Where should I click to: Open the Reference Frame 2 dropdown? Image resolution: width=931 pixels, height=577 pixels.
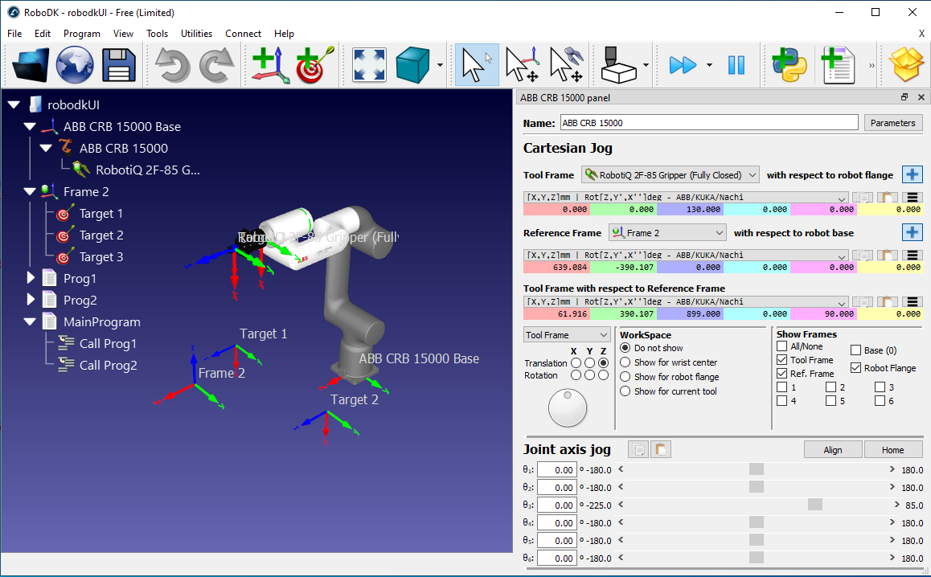click(667, 232)
